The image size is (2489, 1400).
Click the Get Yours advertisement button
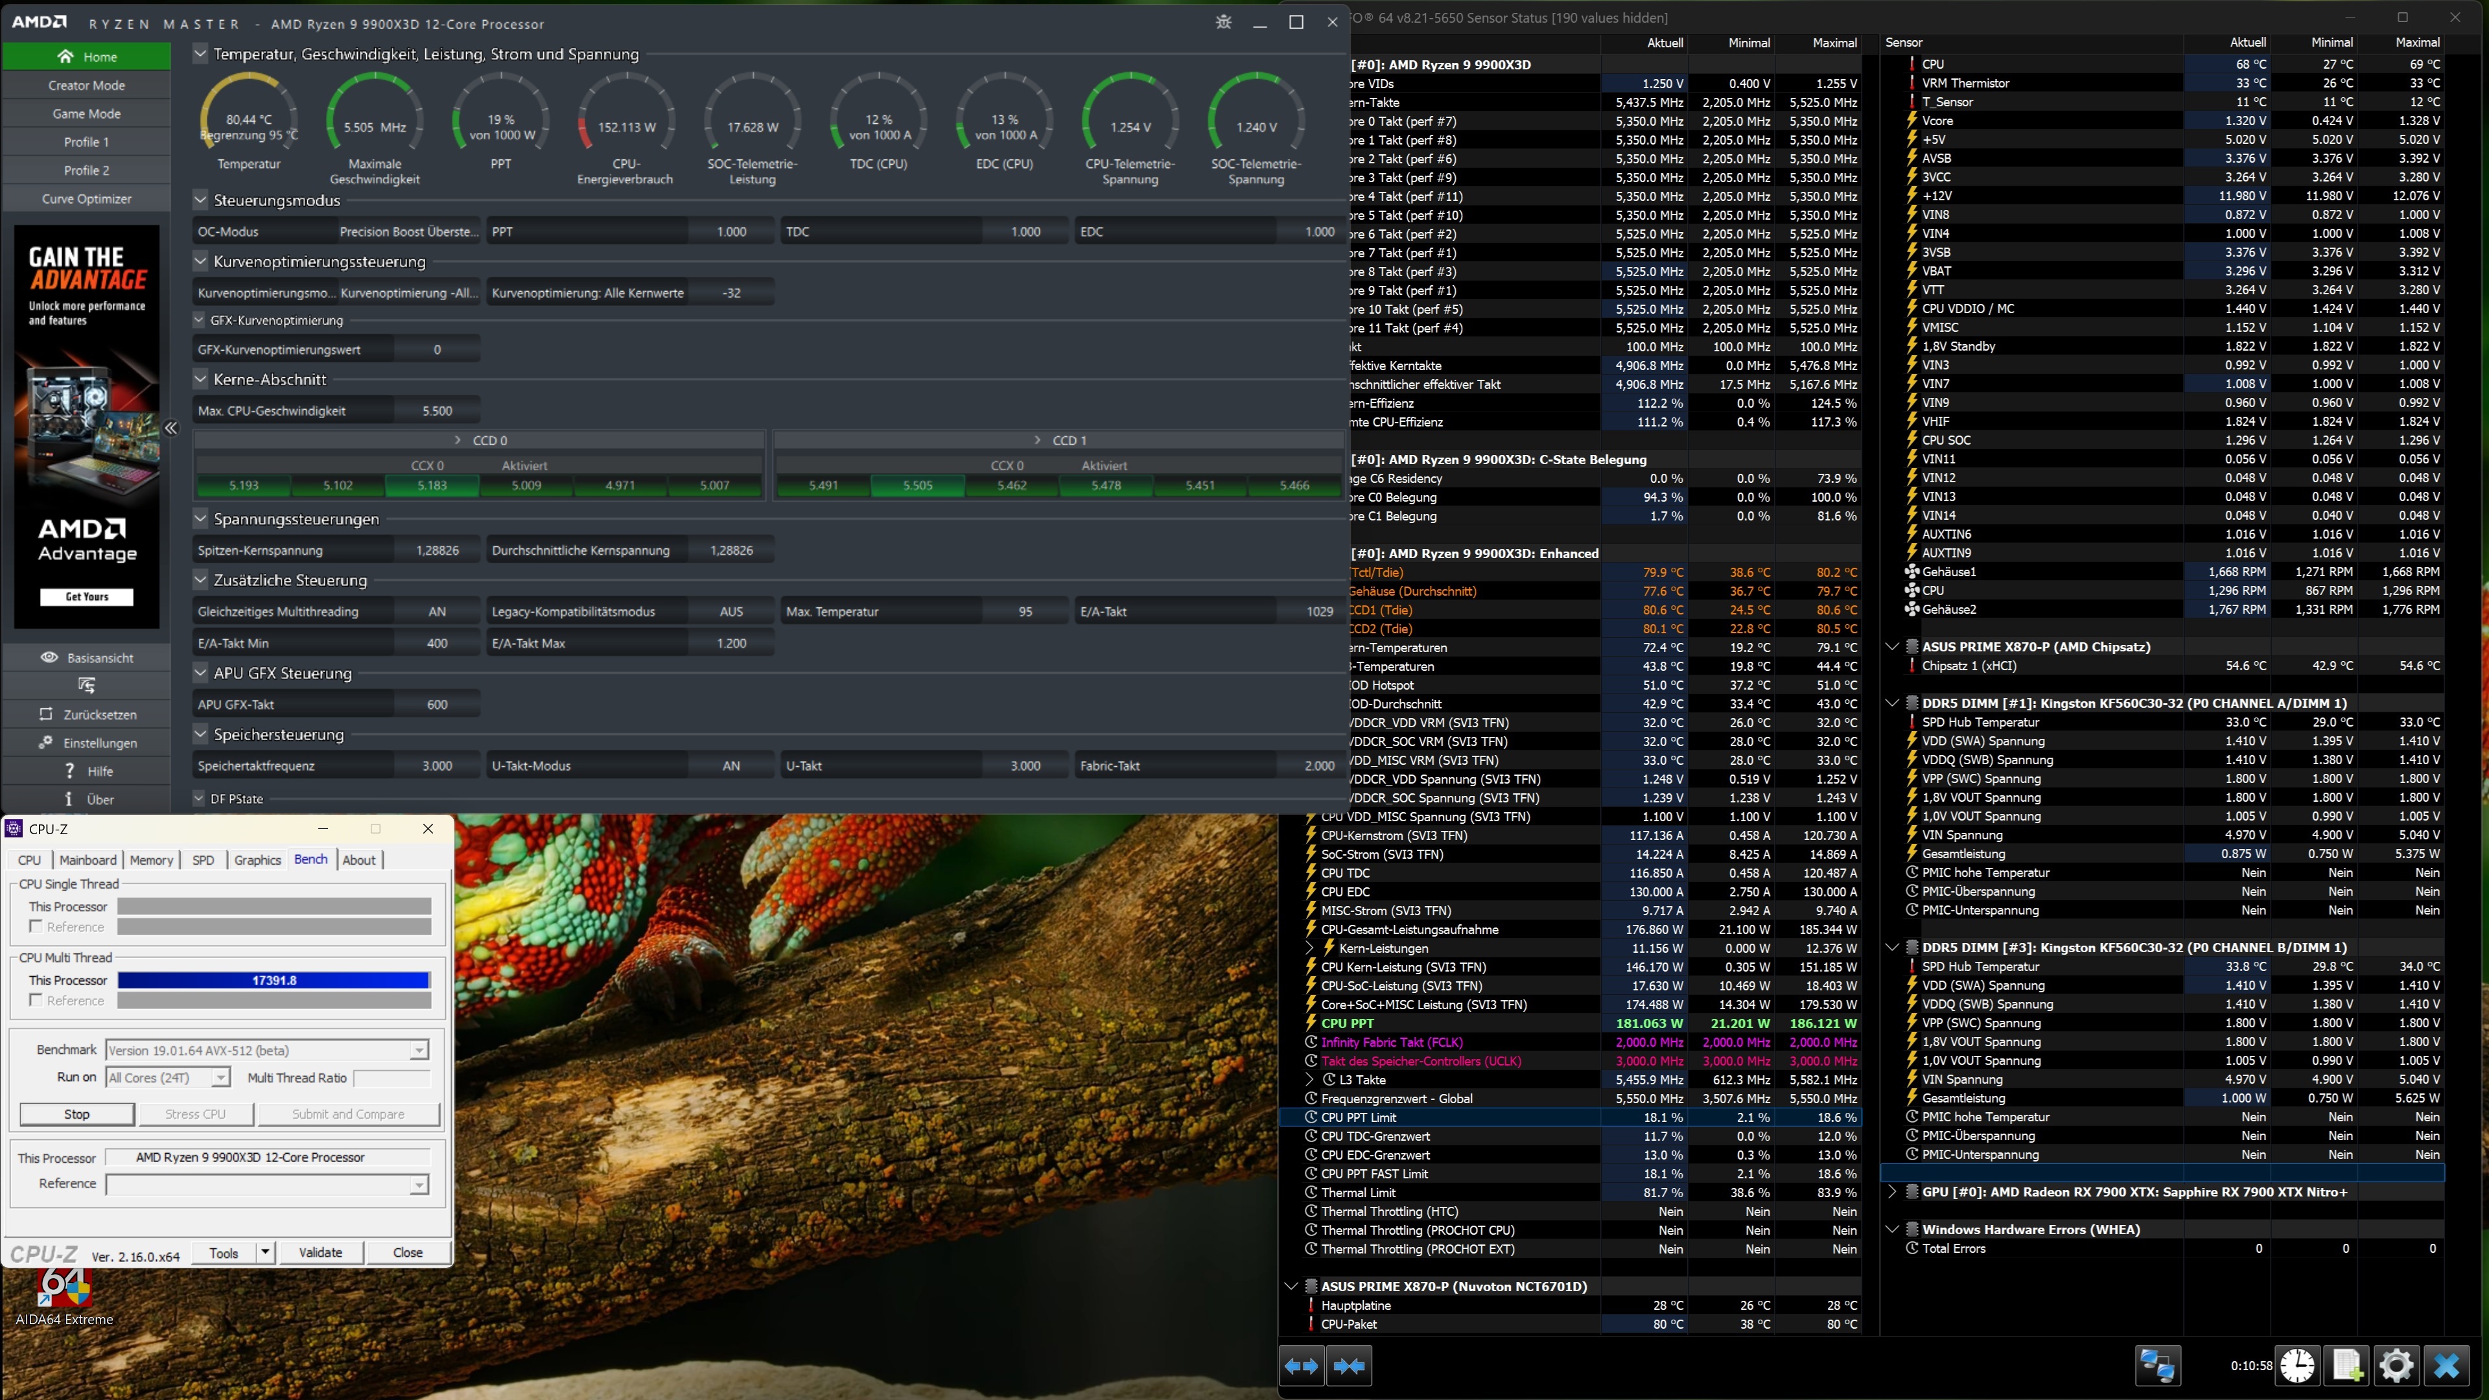coord(86,596)
